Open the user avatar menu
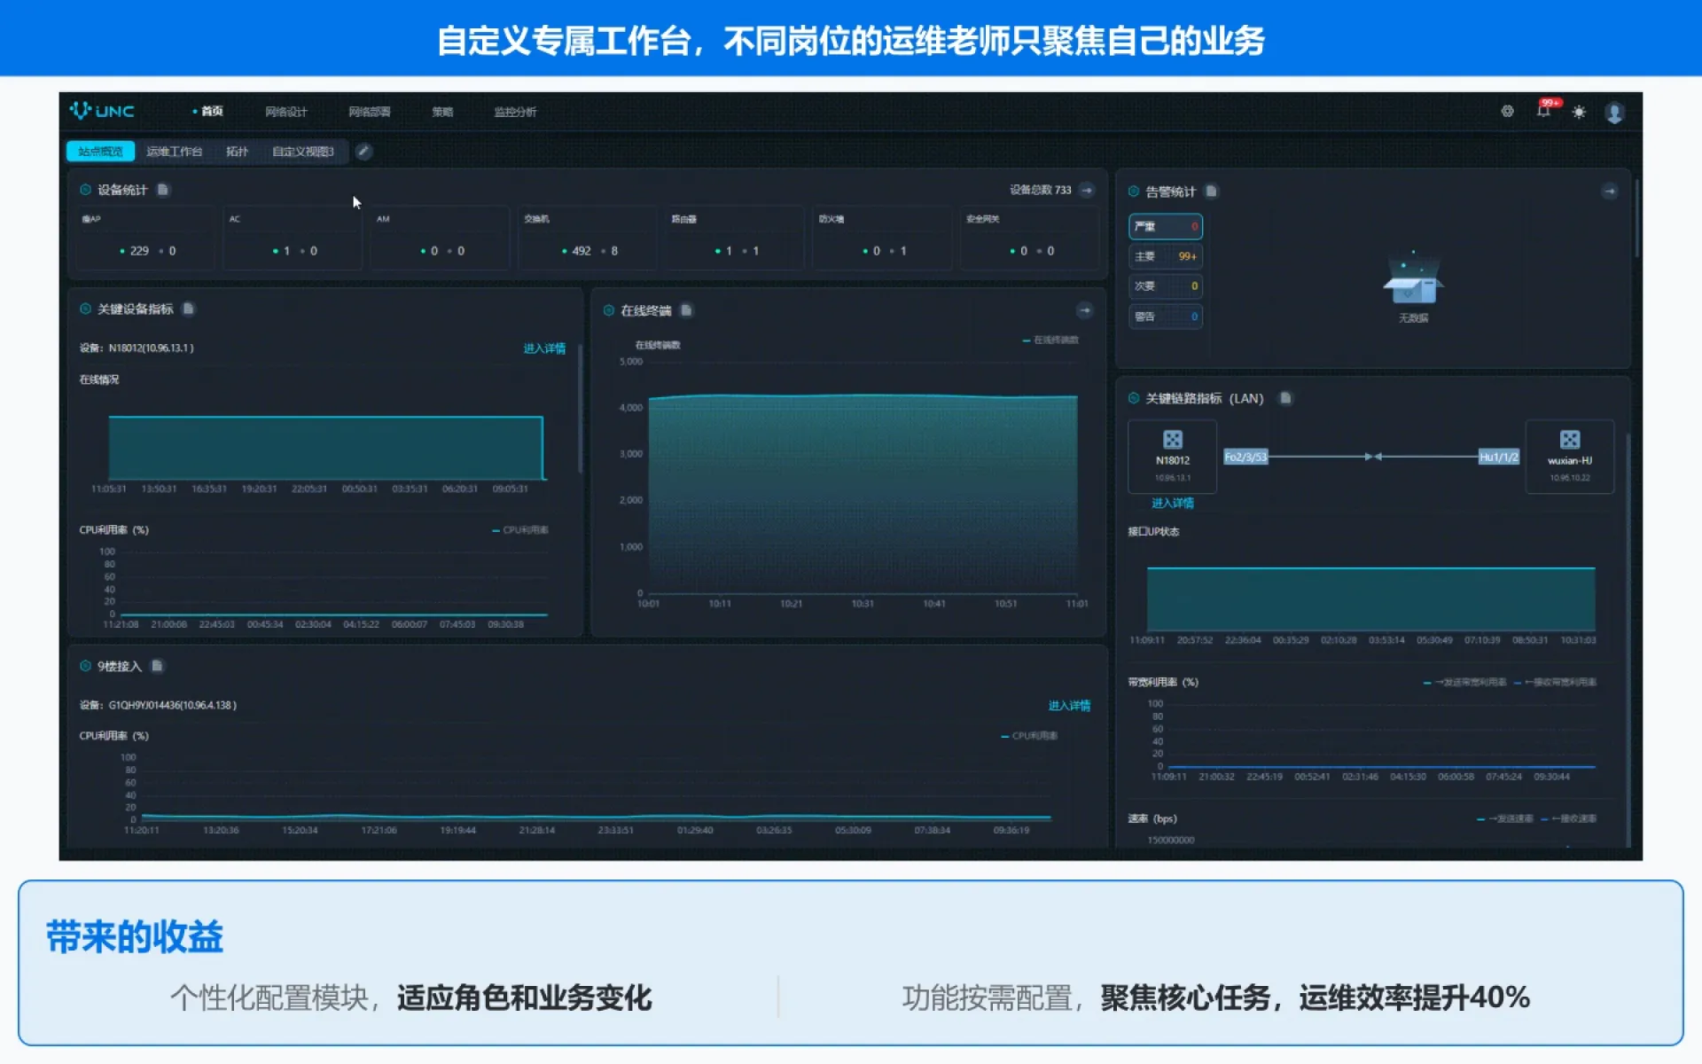The width and height of the screenshot is (1702, 1064). (1614, 113)
